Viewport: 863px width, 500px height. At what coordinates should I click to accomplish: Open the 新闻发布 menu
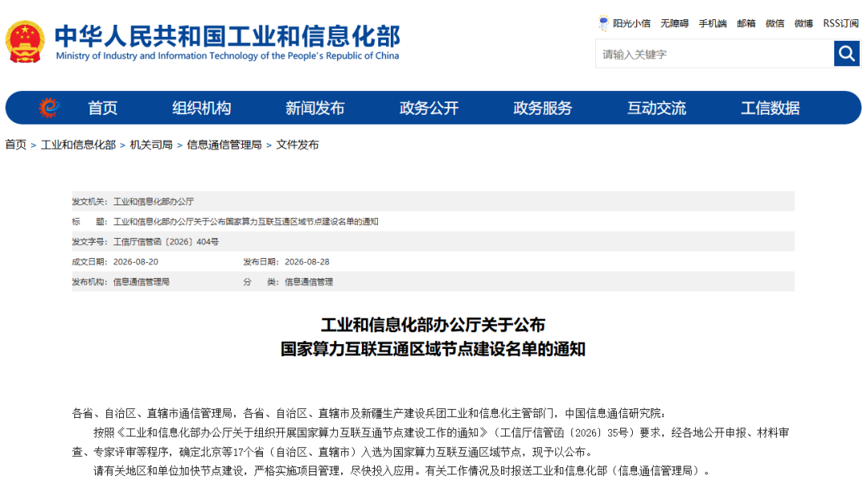pos(315,108)
